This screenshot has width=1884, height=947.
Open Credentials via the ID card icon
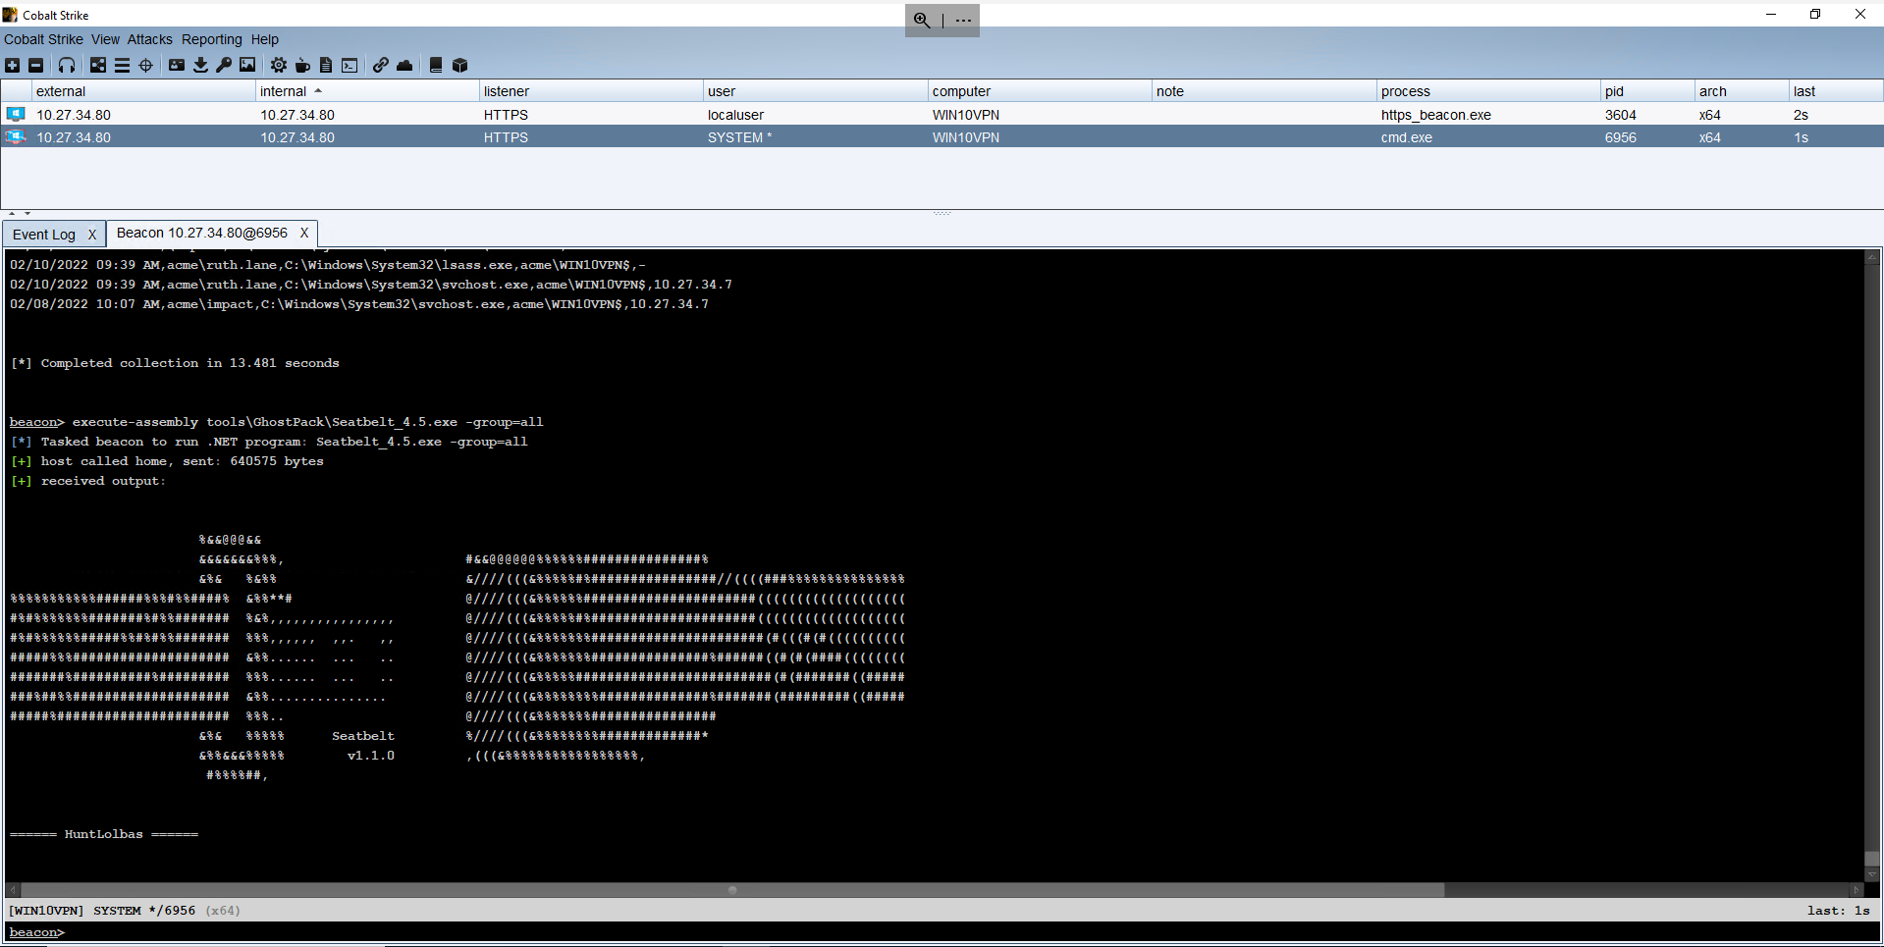click(177, 65)
